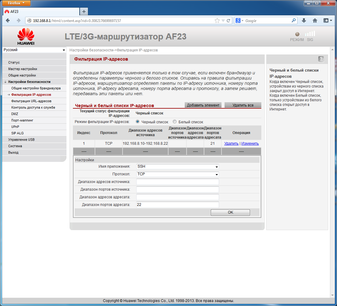The height and width of the screenshot is (306, 337).
Task: Click the help question mark icon
Action: 321,59
